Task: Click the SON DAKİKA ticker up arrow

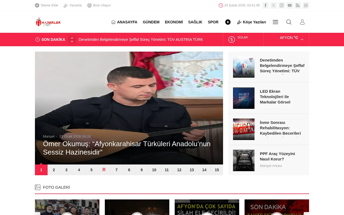Action: tap(72, 38)
